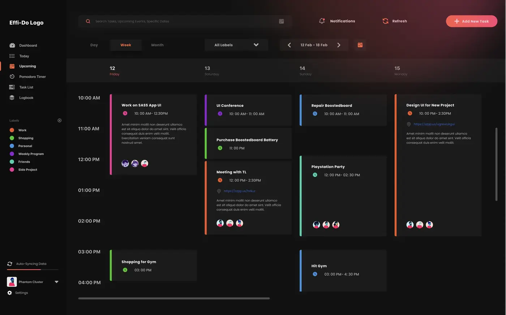Click the Auto-Syncing Data sync icon
Viewport: 506px width, 315px height.
coord(10,264)
